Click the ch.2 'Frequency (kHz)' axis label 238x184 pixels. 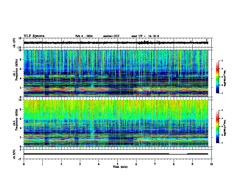point(17,120)
